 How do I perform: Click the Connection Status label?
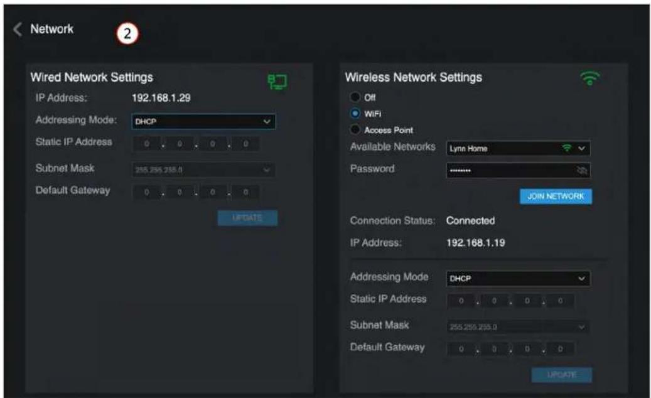click(392, 221)
